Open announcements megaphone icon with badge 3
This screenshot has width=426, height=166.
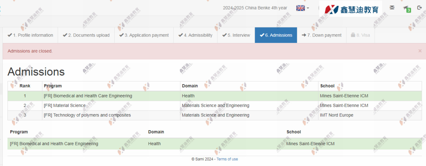pyautogui.click(x=407, y=9)
